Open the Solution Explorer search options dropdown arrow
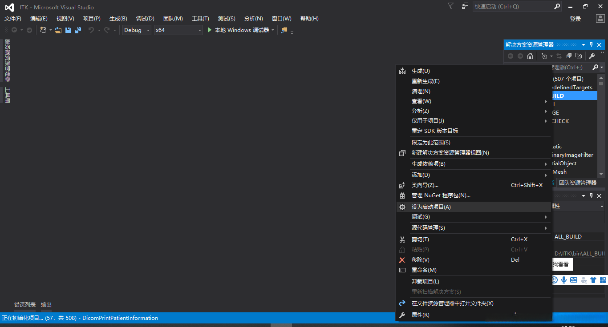The height and width of the screenshot is (327, 608). pyautogui.click(x=602, y=68)
